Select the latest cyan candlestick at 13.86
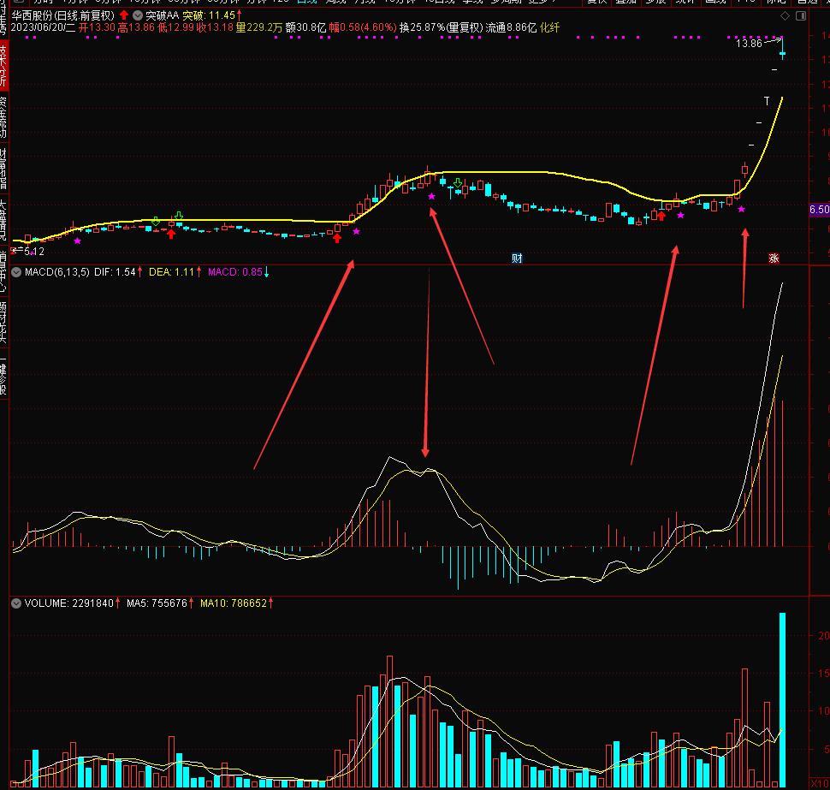Screen dimensions: 830x790 click(x=782, y=52)
